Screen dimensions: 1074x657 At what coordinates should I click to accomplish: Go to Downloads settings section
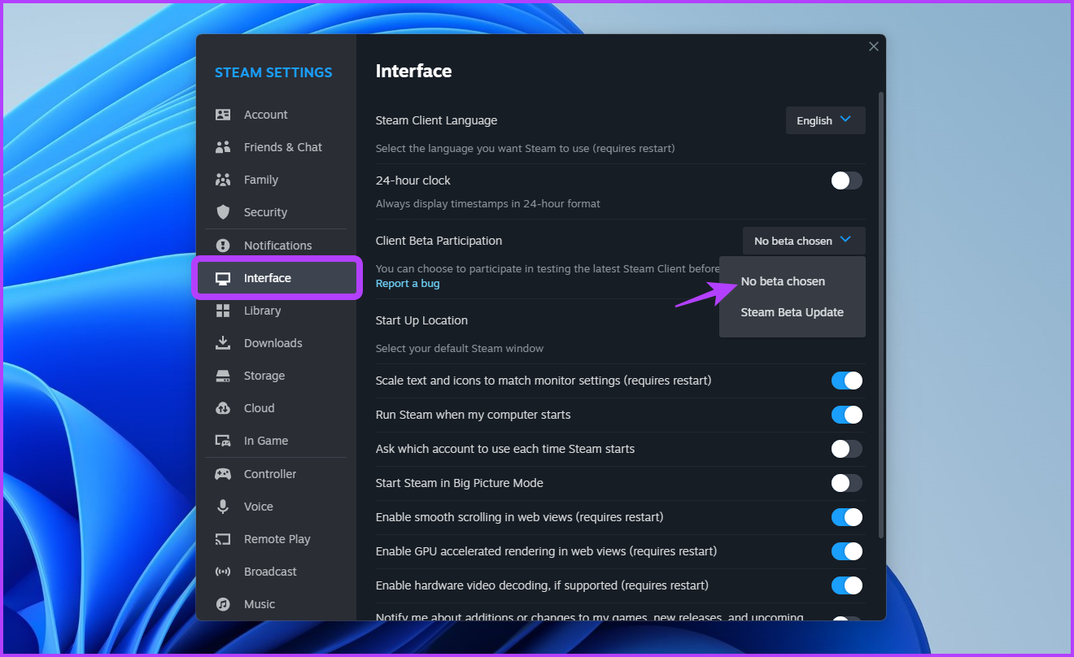coord(277,343)
